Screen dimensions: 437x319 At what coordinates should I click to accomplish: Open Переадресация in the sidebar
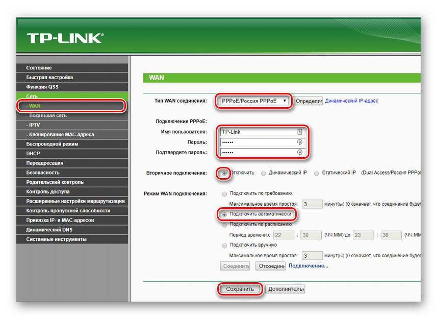point(72,163)
